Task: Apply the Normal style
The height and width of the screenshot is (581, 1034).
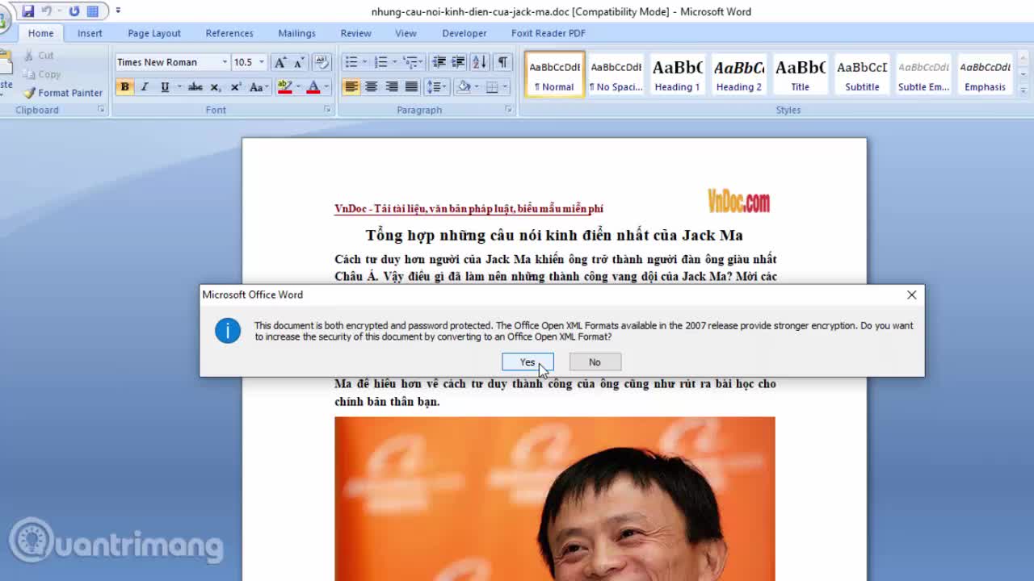Action: pos(554,75)
